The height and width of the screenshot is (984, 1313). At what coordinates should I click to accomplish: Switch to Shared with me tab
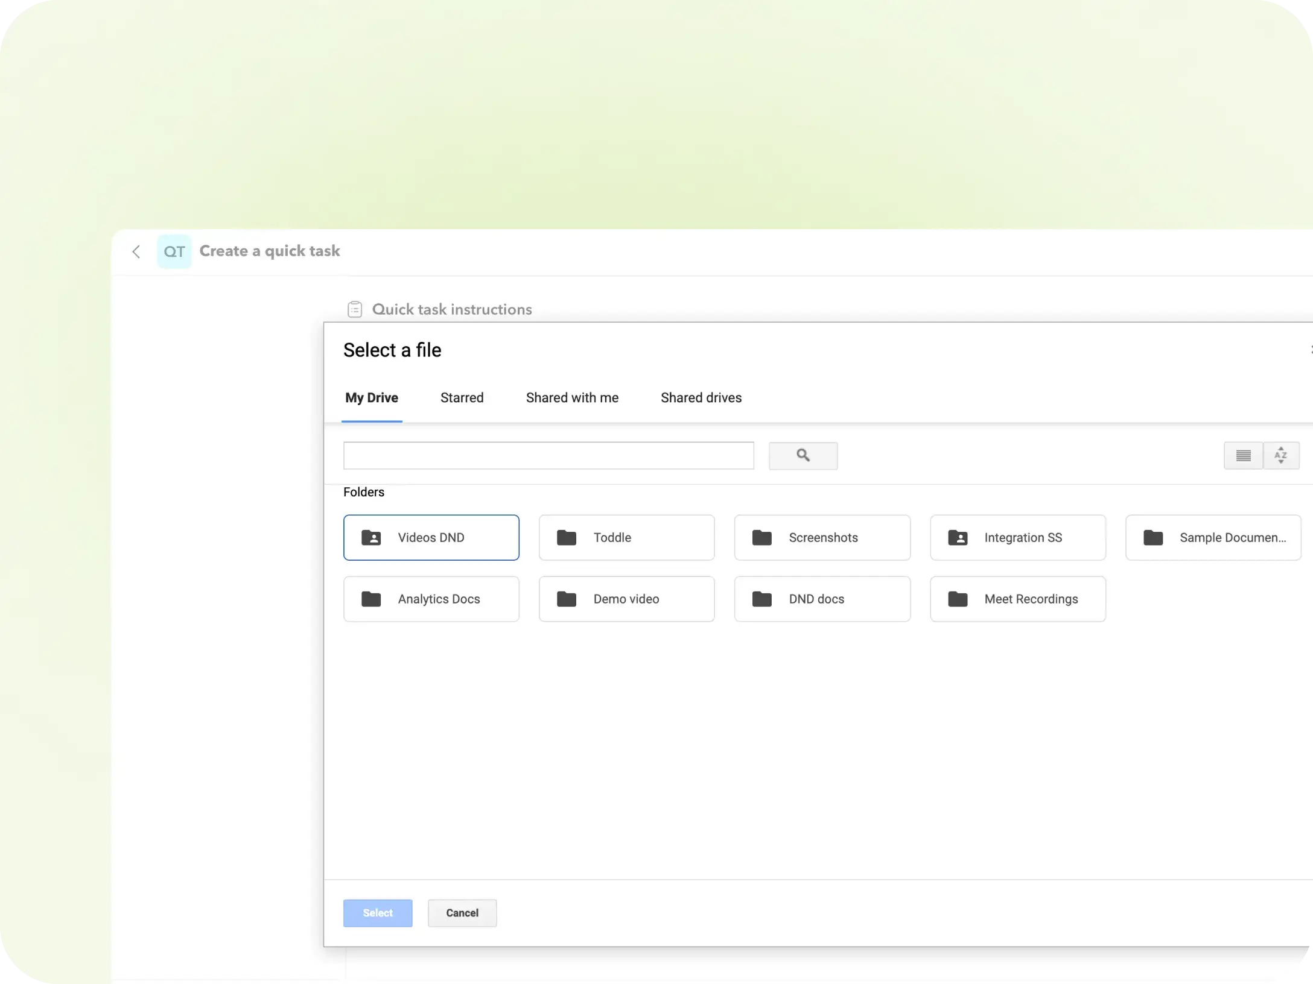[572, 398]
